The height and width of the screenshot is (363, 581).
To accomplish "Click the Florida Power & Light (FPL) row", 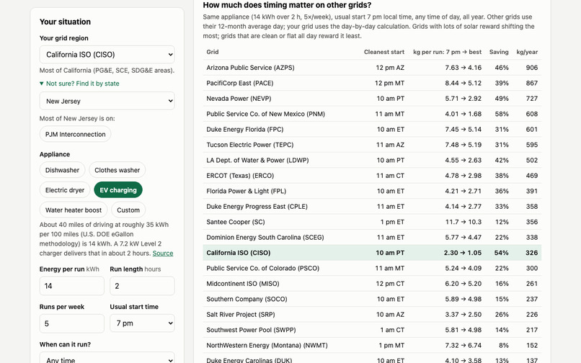I will [x=372, y=191].
